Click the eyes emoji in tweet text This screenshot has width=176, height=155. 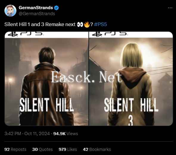click(x=80, y=25)
